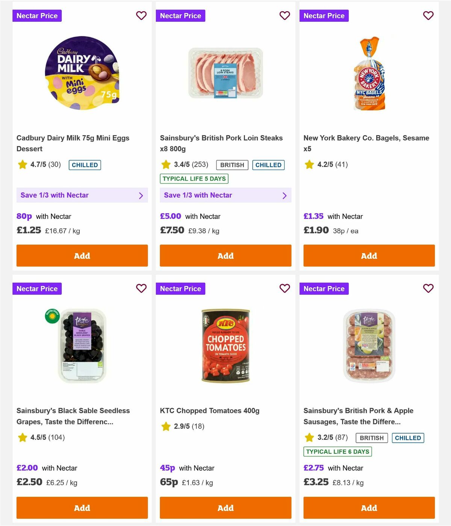Select the CHILLED tag on Pork Loin Steaks
The height and width of the screenshot is (526, 451).
[x=268, y=165]
